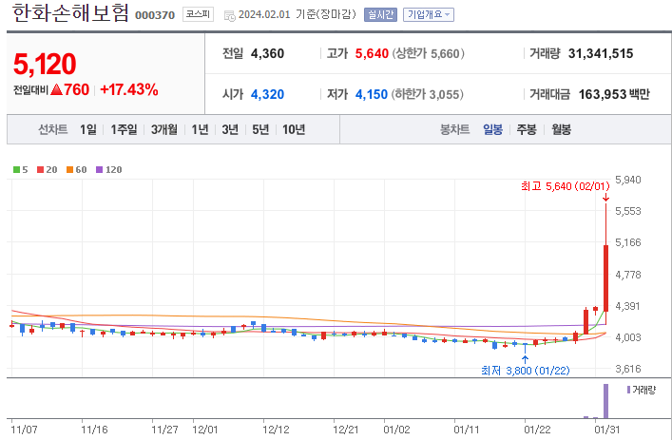Click the orange 60-day moving average swatch
The height and width of the screenshot is (440, 672).
69,170
